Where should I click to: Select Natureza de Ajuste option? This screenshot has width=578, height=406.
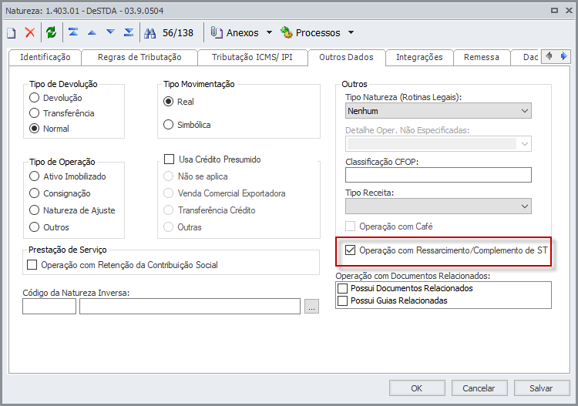[34, 210]
